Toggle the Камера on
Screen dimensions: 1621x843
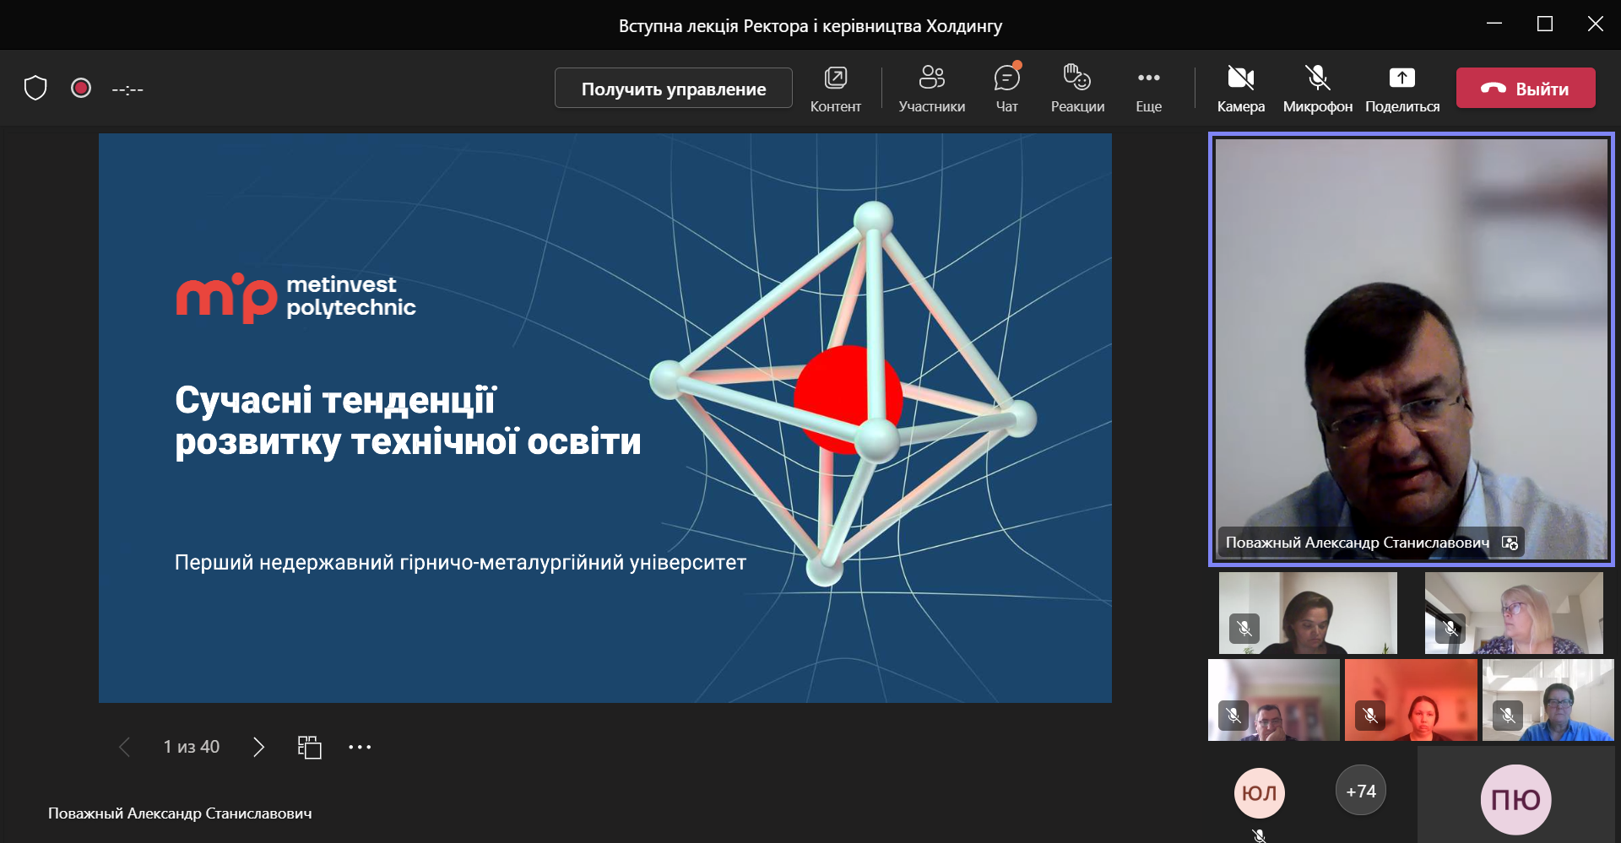click(x=1240, y=88)
